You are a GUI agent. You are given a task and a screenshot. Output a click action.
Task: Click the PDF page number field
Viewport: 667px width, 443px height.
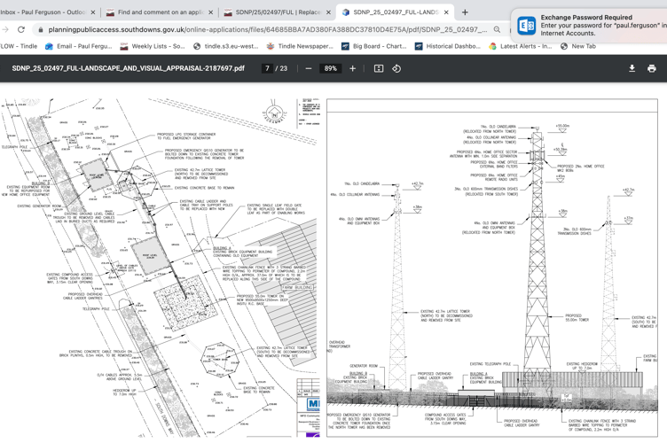point(267,68)
